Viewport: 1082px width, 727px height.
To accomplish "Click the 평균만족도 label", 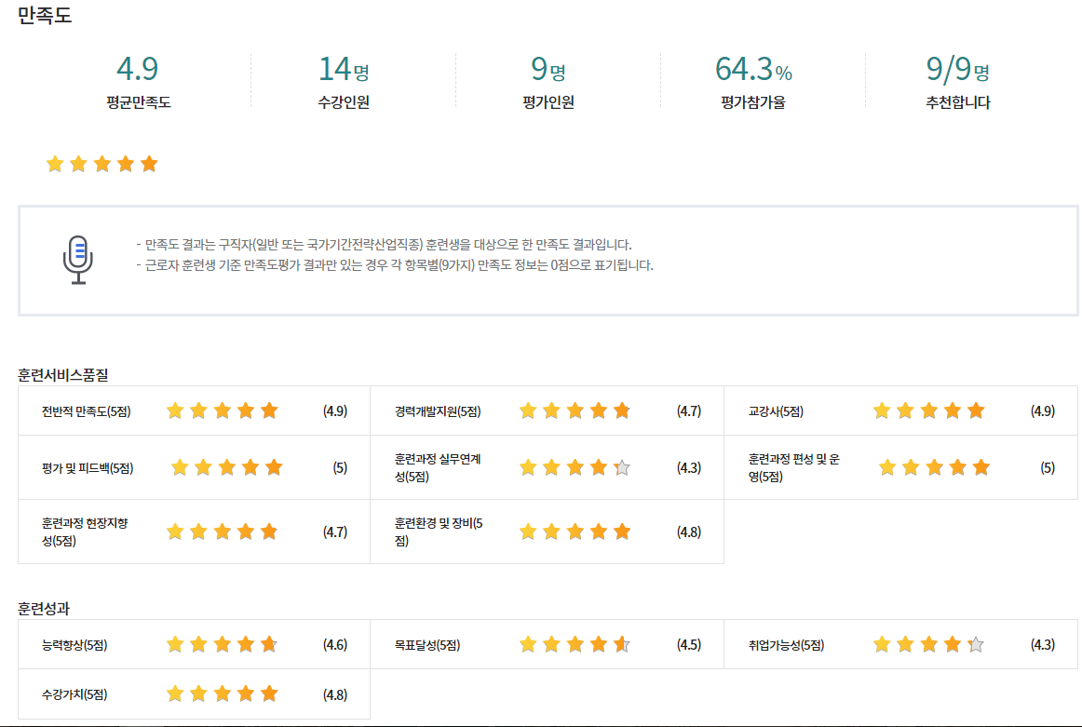I will pos(139,102).
